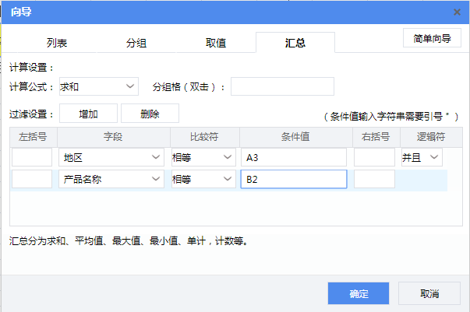Open the 取值 tab

click(x=216, y=44)
